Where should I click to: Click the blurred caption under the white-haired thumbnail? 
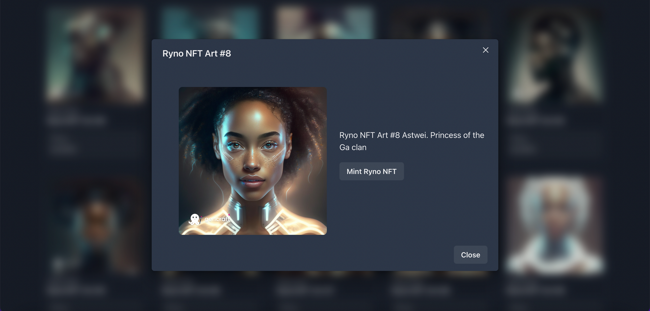(x=536, y=290)
